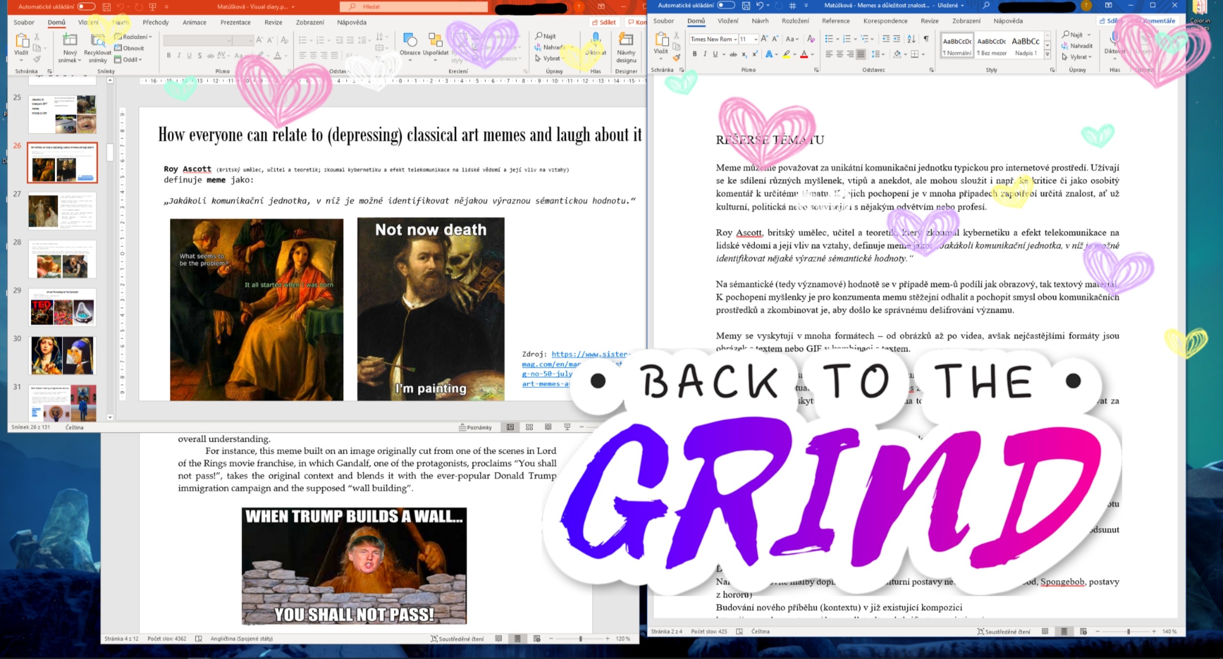Click the Format Painter brush in Word
1223x659 pixels.
(676, 58)
